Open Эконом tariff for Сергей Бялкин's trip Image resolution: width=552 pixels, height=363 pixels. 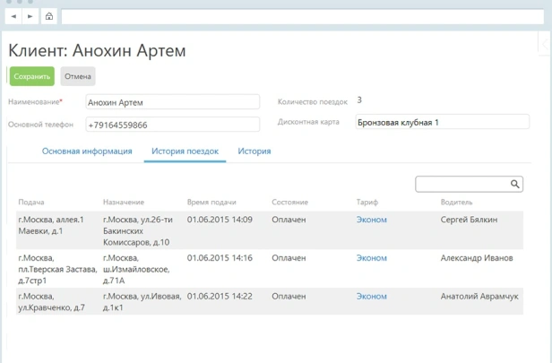point(372,220)
